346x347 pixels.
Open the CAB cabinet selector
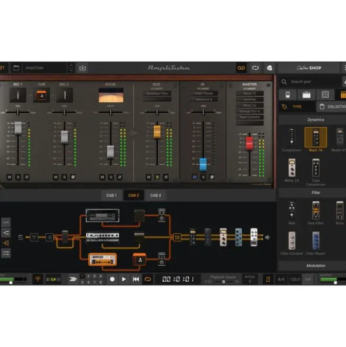pyautogui.click(x=41, y=96)
